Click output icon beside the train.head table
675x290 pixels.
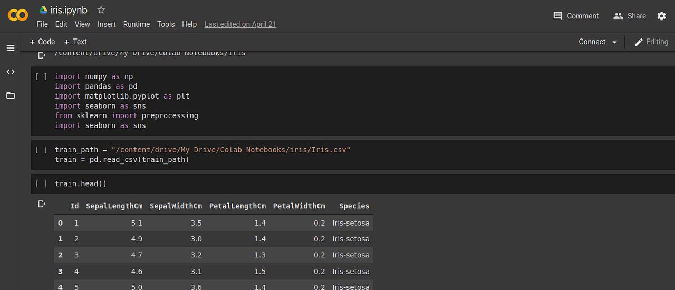(x=42, y=204)
